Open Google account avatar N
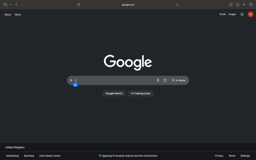Viewport: 256px width, 160px height. coord(251,14)
